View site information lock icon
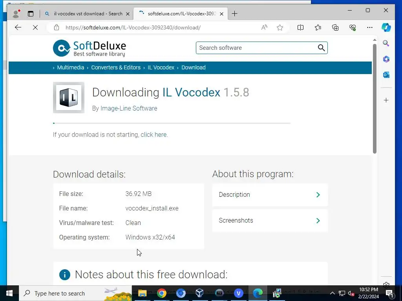Viewport: 402px width, 301px height. (57, 27)
